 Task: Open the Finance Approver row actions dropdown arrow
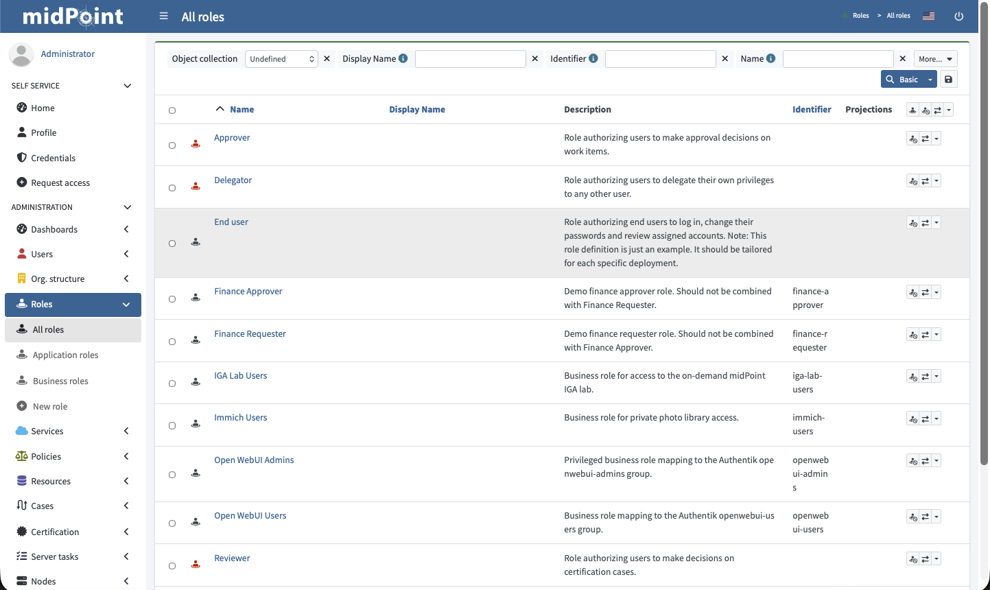[936, 292]
